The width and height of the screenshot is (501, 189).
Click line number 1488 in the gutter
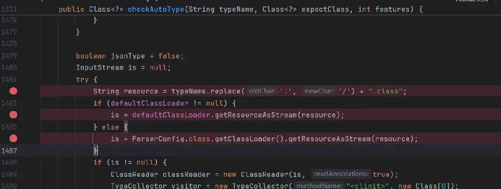point(9,162)
